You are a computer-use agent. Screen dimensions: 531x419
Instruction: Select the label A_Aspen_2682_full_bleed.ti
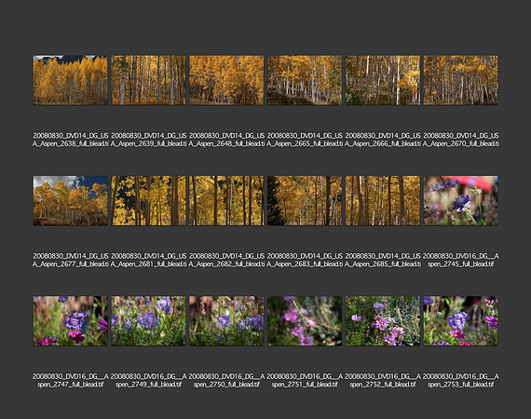tap(226, 264)
